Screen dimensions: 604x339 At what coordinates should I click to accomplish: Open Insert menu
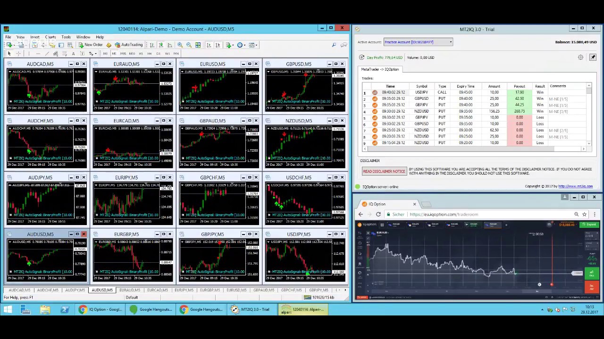35,37
